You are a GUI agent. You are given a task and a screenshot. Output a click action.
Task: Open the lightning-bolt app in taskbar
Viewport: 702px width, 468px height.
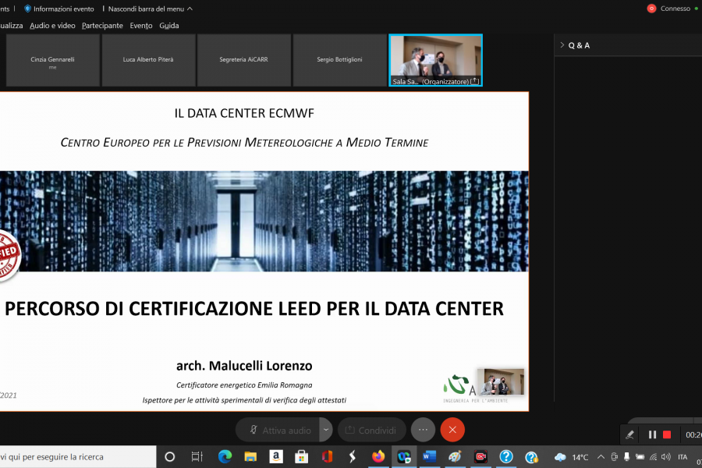(x=353, y=457)
